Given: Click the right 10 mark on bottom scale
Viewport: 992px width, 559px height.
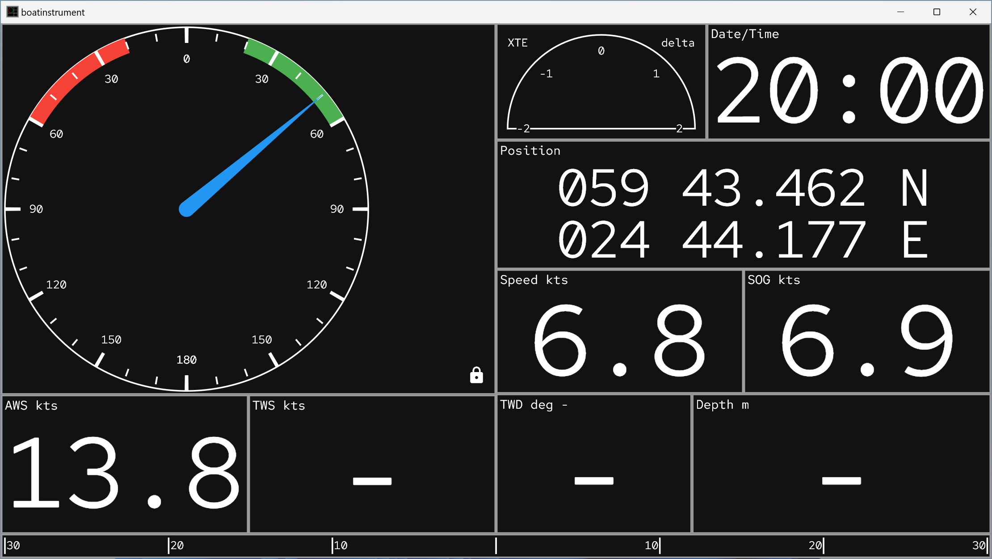Looking at the screenshot, I should (x=653, y=546).
